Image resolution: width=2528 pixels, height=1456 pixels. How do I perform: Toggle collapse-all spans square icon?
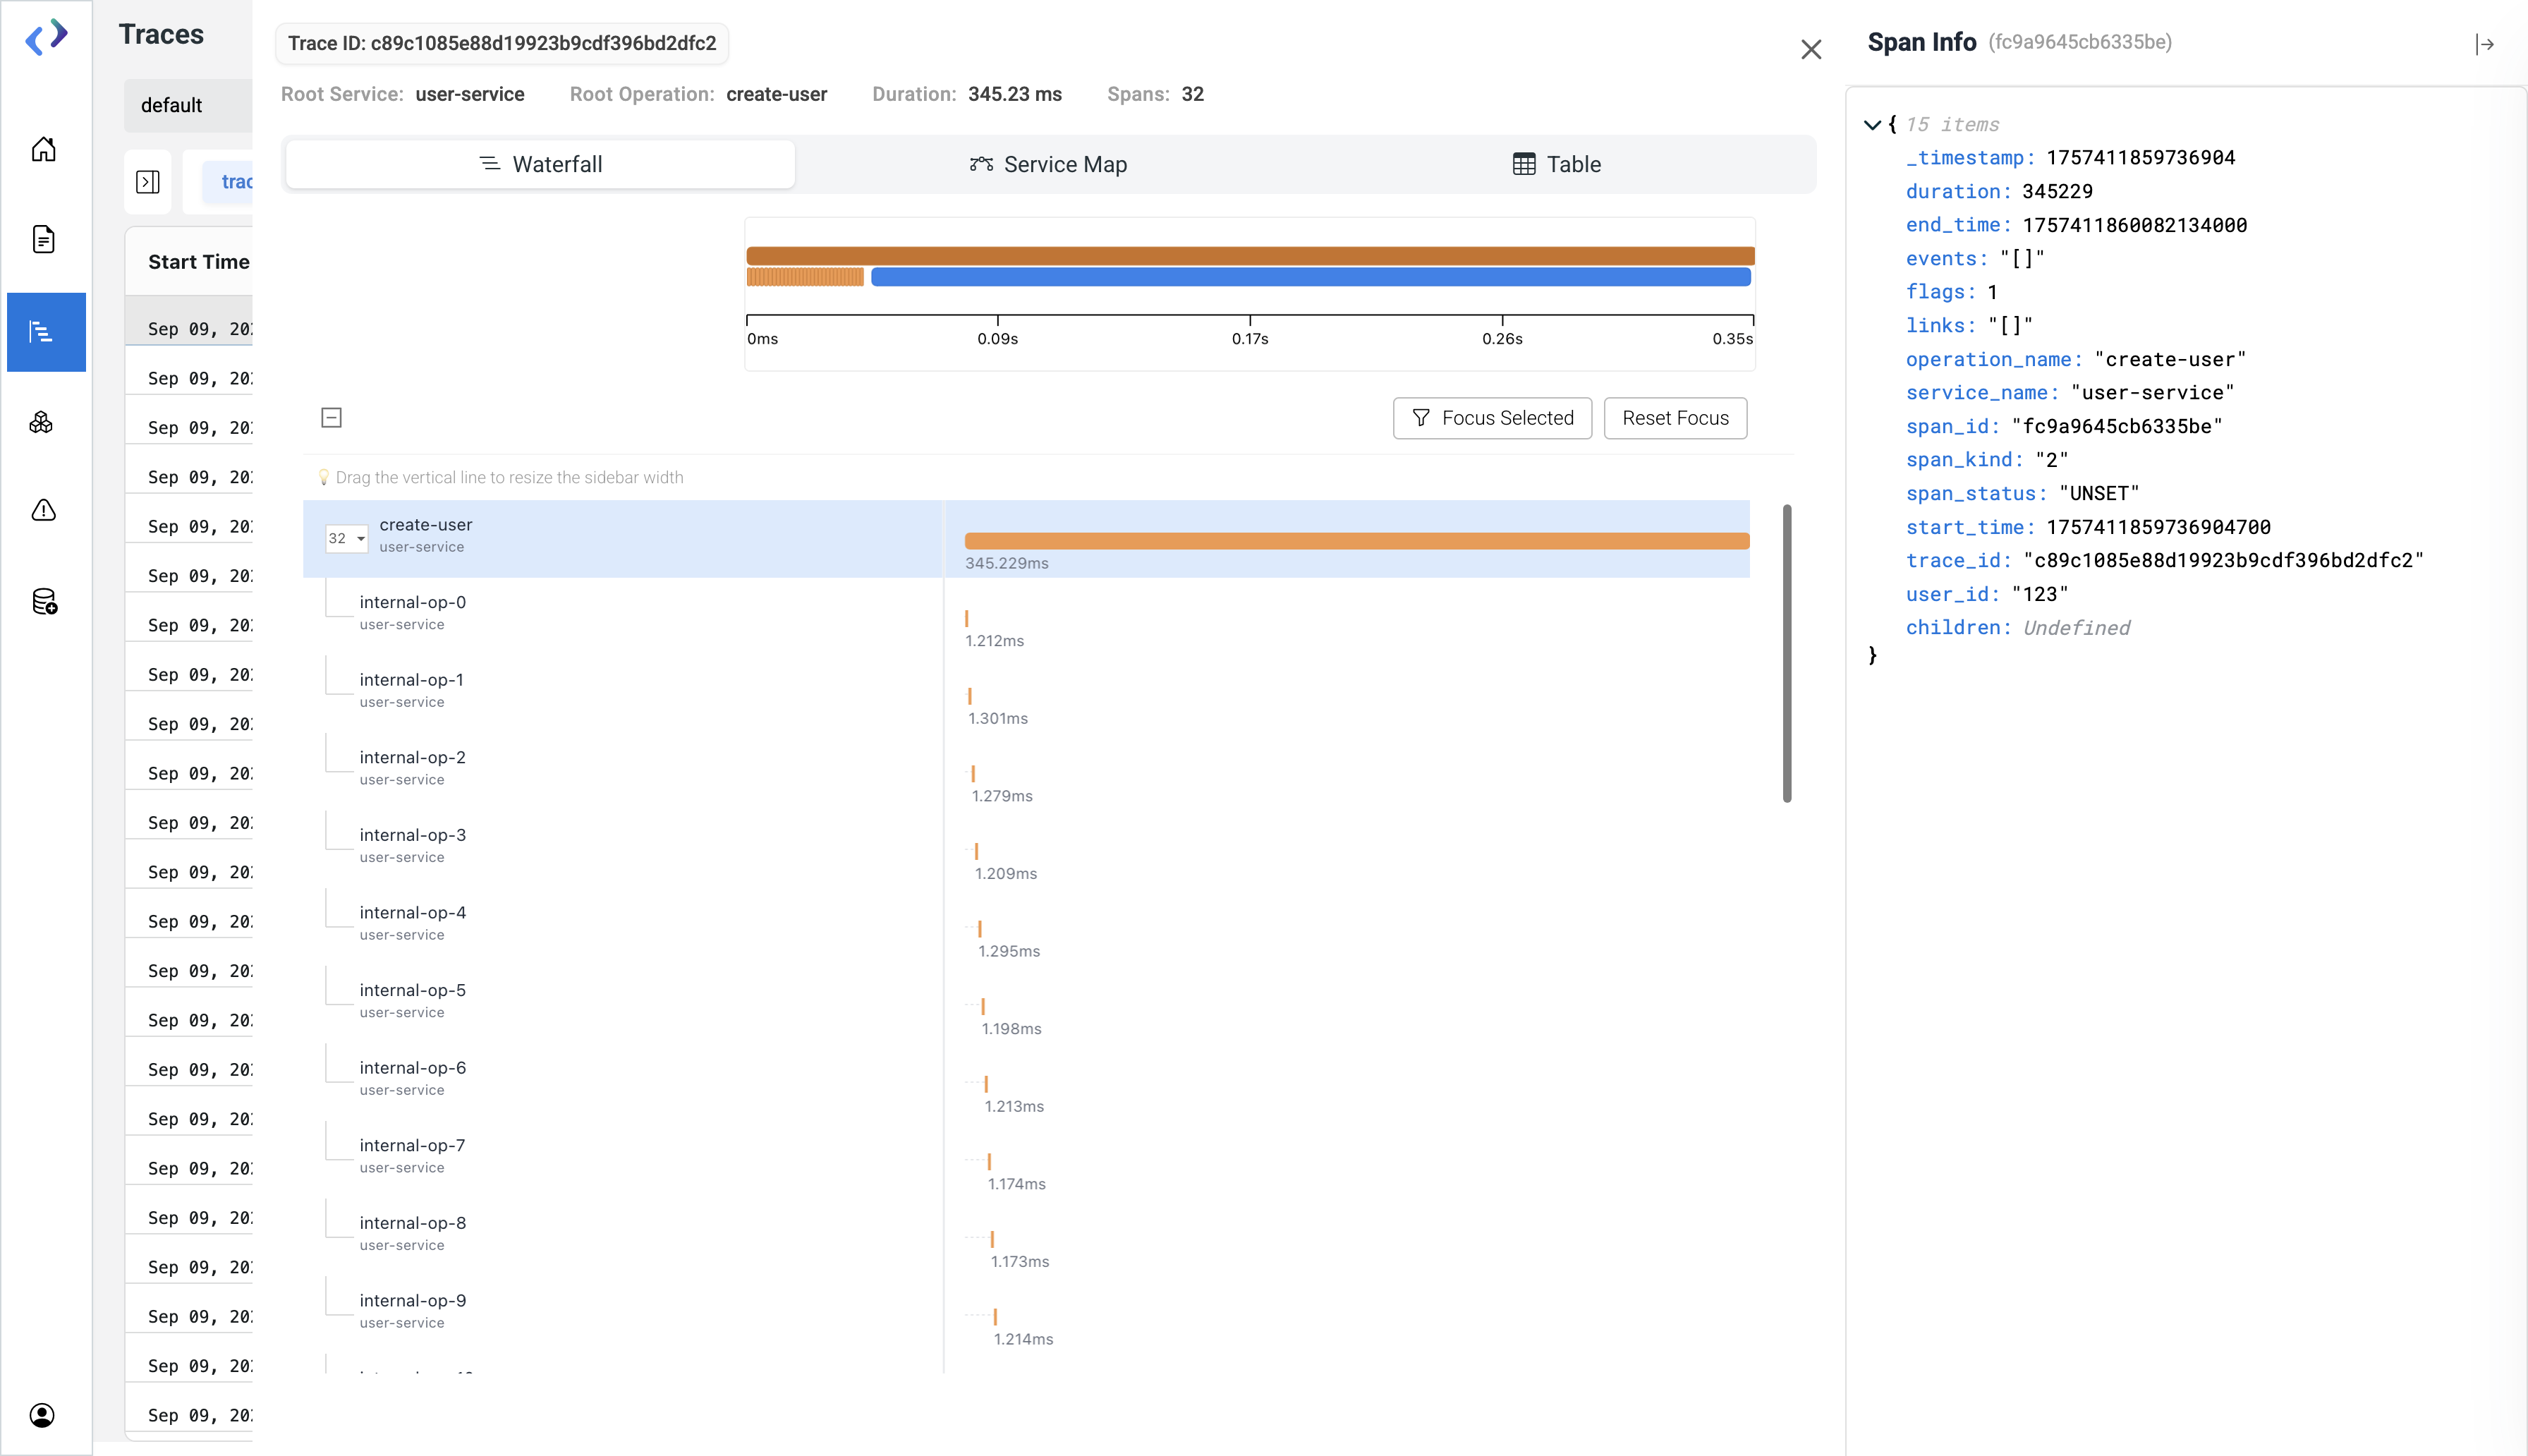point(332,418)
